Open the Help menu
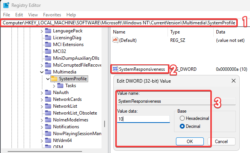Image resolution: width=250 pixels, height=153 pixels. tap(71, 15)
